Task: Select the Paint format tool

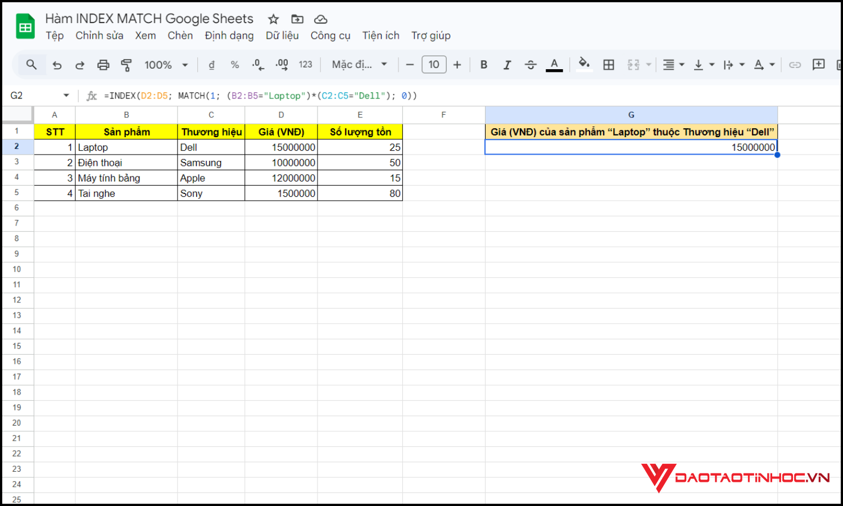Action: tap(126, 65)
